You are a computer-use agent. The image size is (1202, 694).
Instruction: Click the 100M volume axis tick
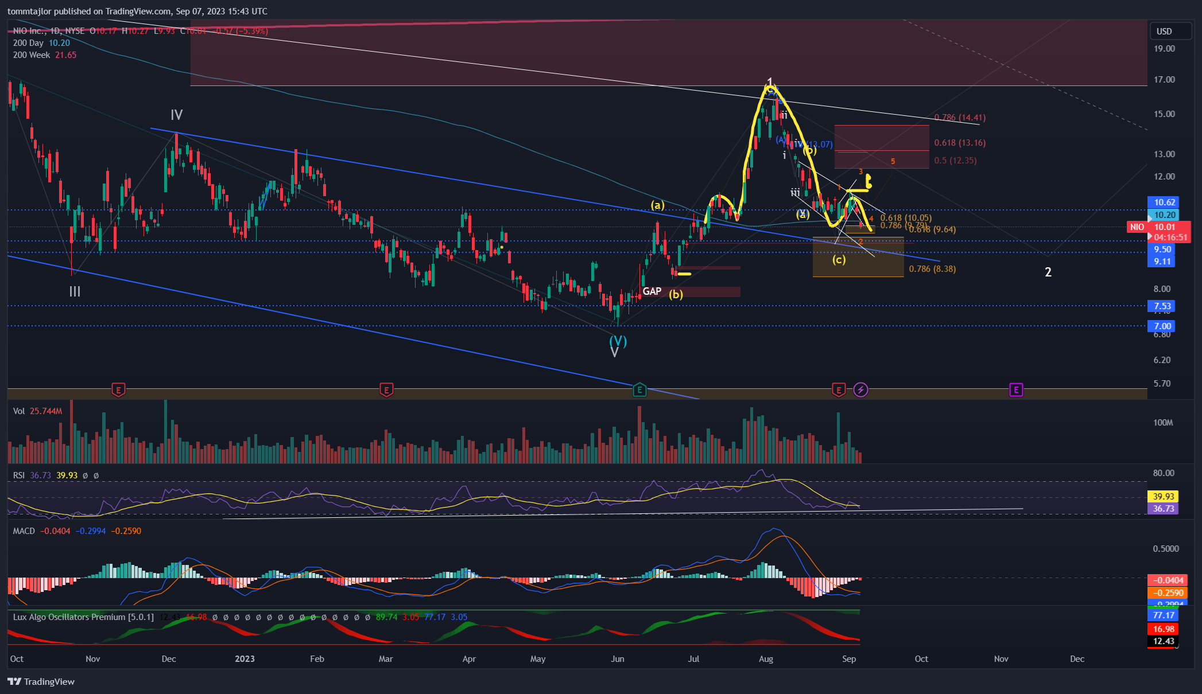tap(1163, 423)
